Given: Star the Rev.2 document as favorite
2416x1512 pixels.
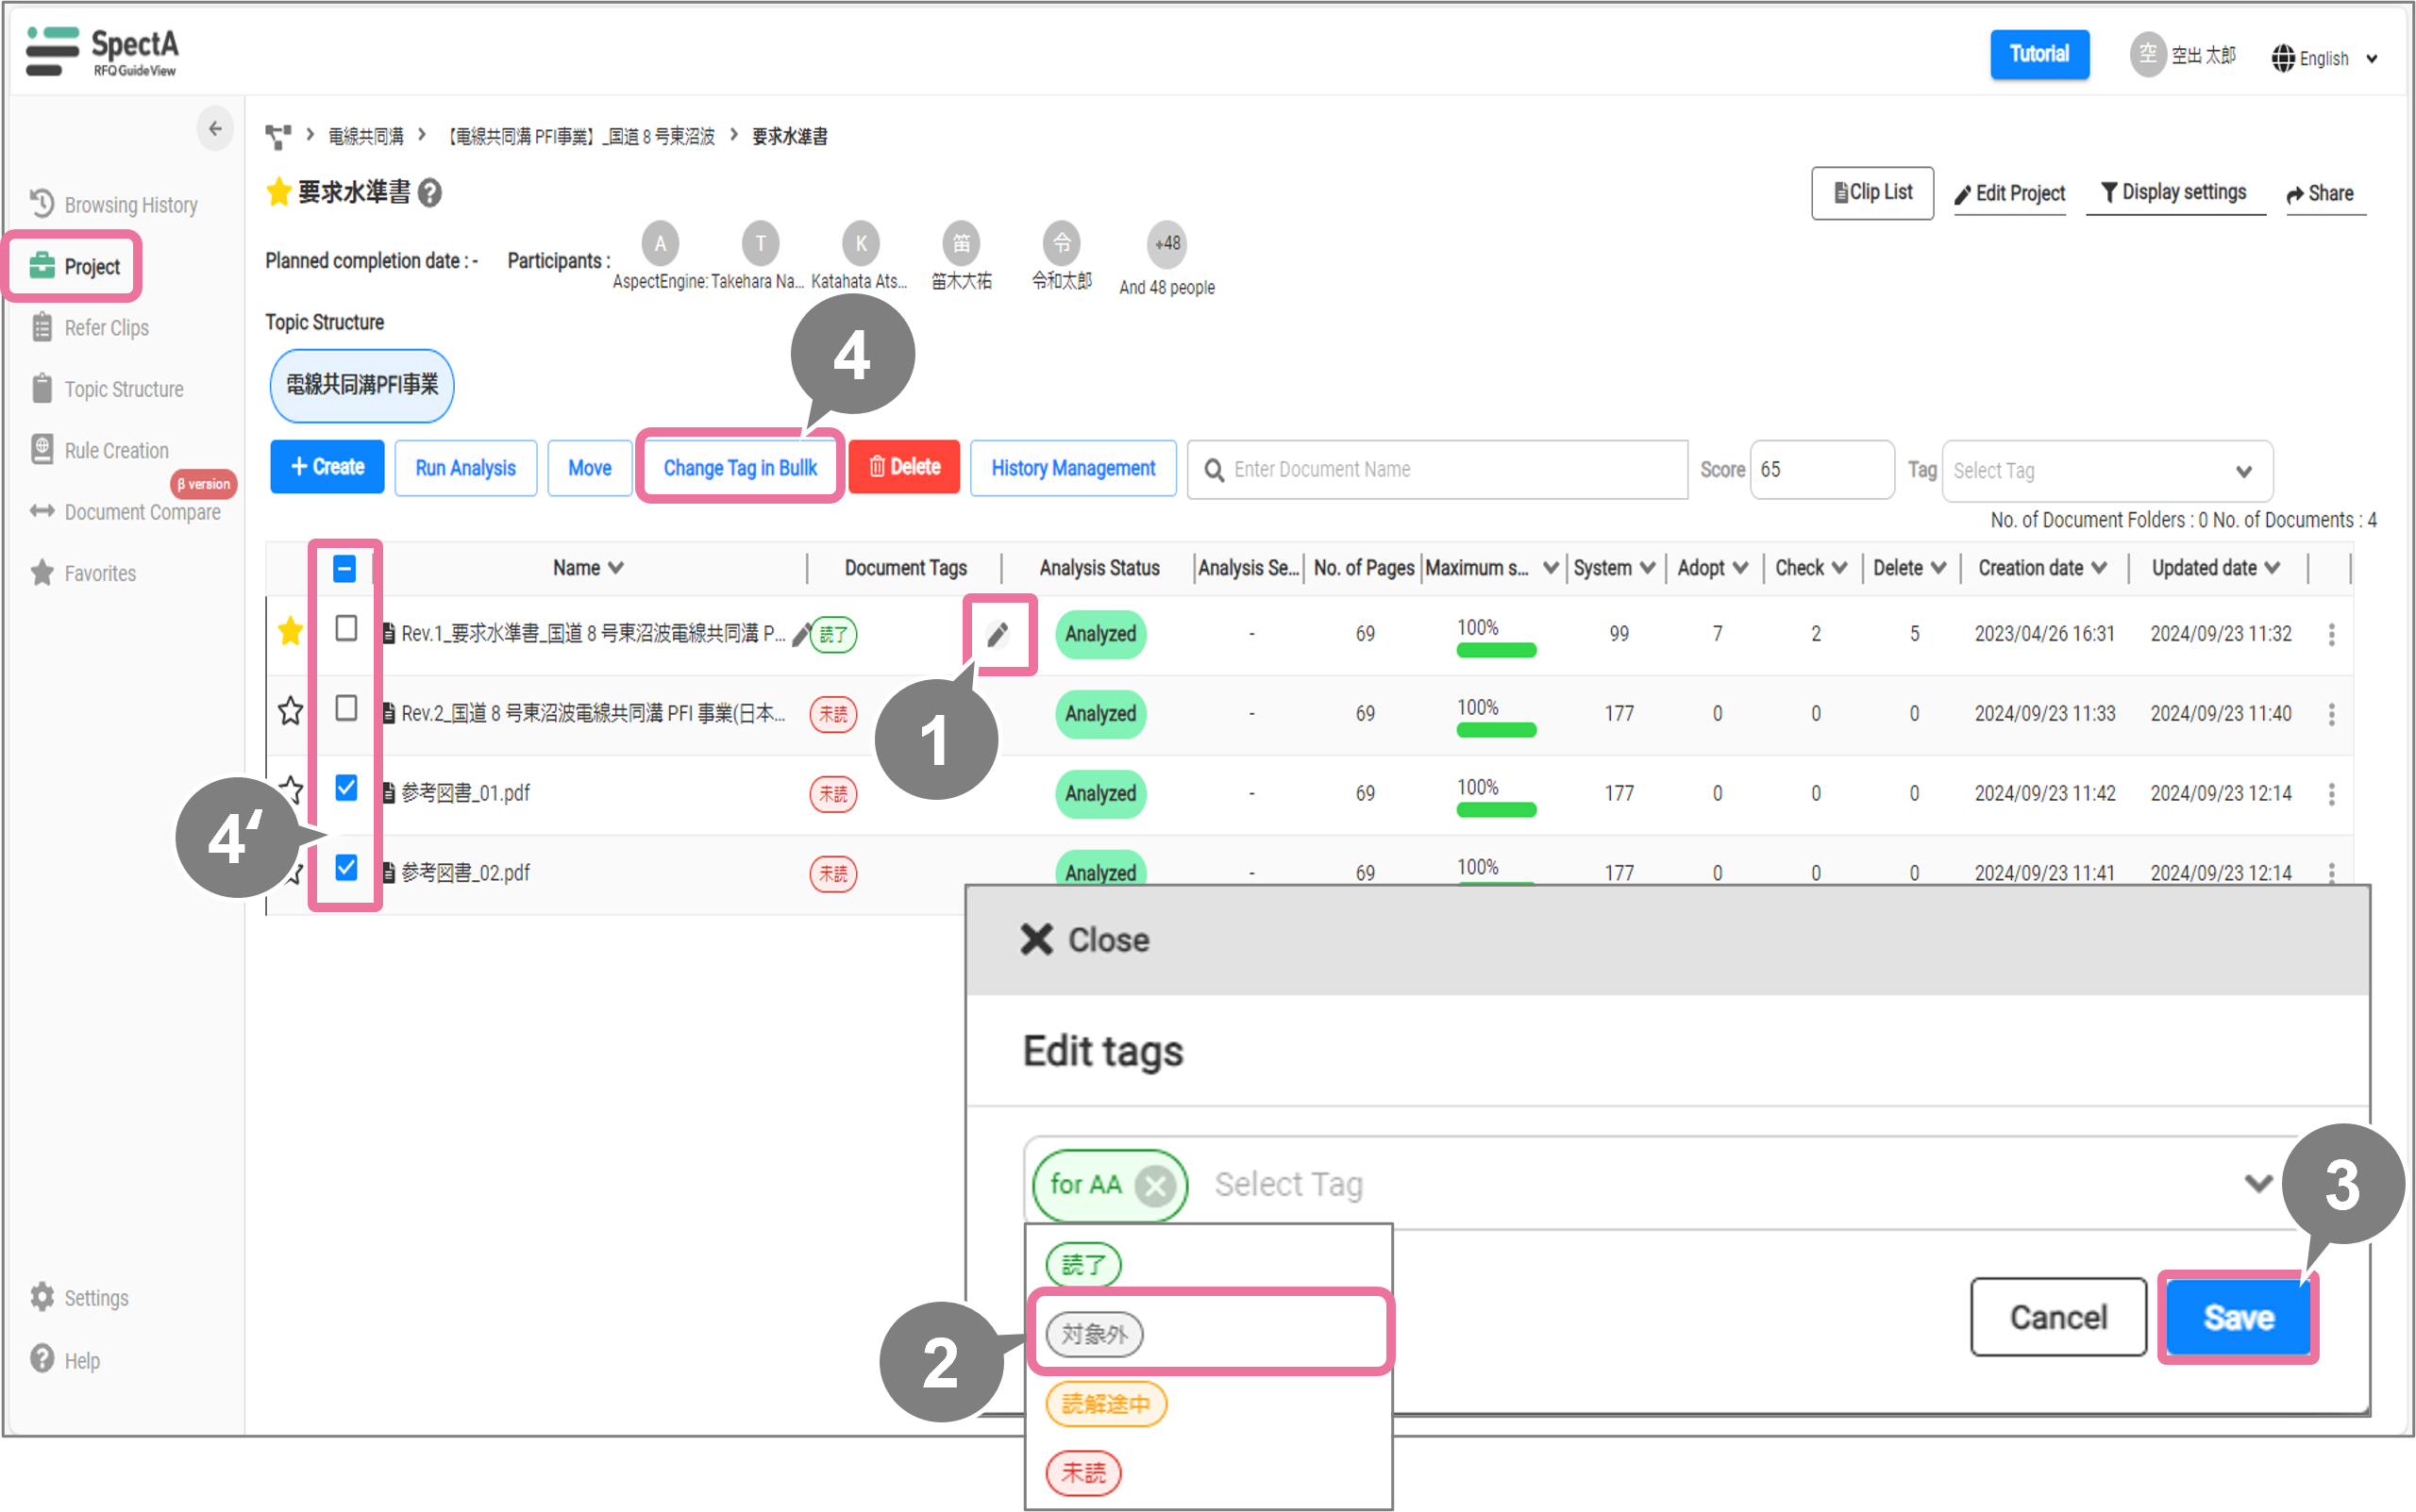Looking at the screenshot, I should click(x=290, y=711).
